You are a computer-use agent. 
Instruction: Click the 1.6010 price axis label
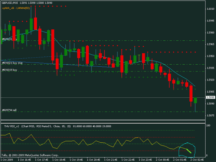pyautogui.click(x=210, y=9)
